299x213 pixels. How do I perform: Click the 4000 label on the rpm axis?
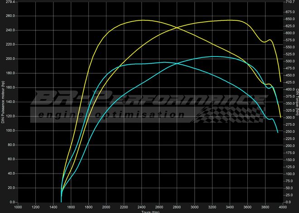click(x=282, y=207)
